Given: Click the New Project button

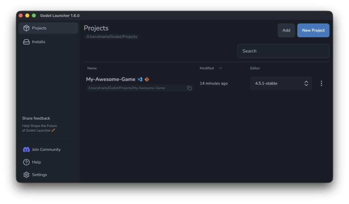Looking at the screenshot, I should 313,30.
